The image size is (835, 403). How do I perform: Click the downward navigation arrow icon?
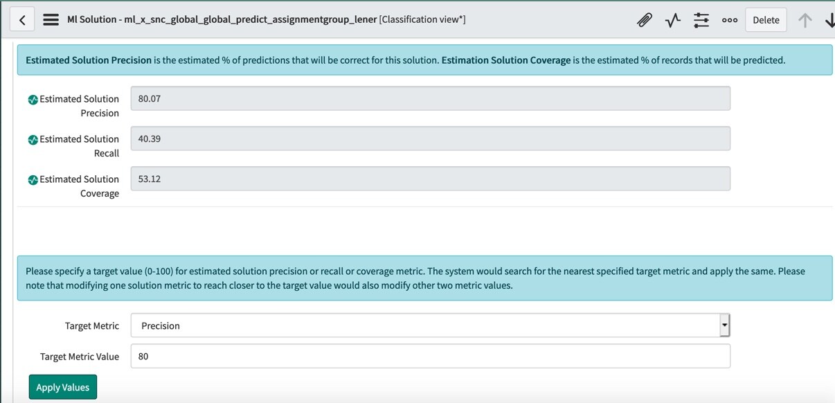tap(829, 19)
